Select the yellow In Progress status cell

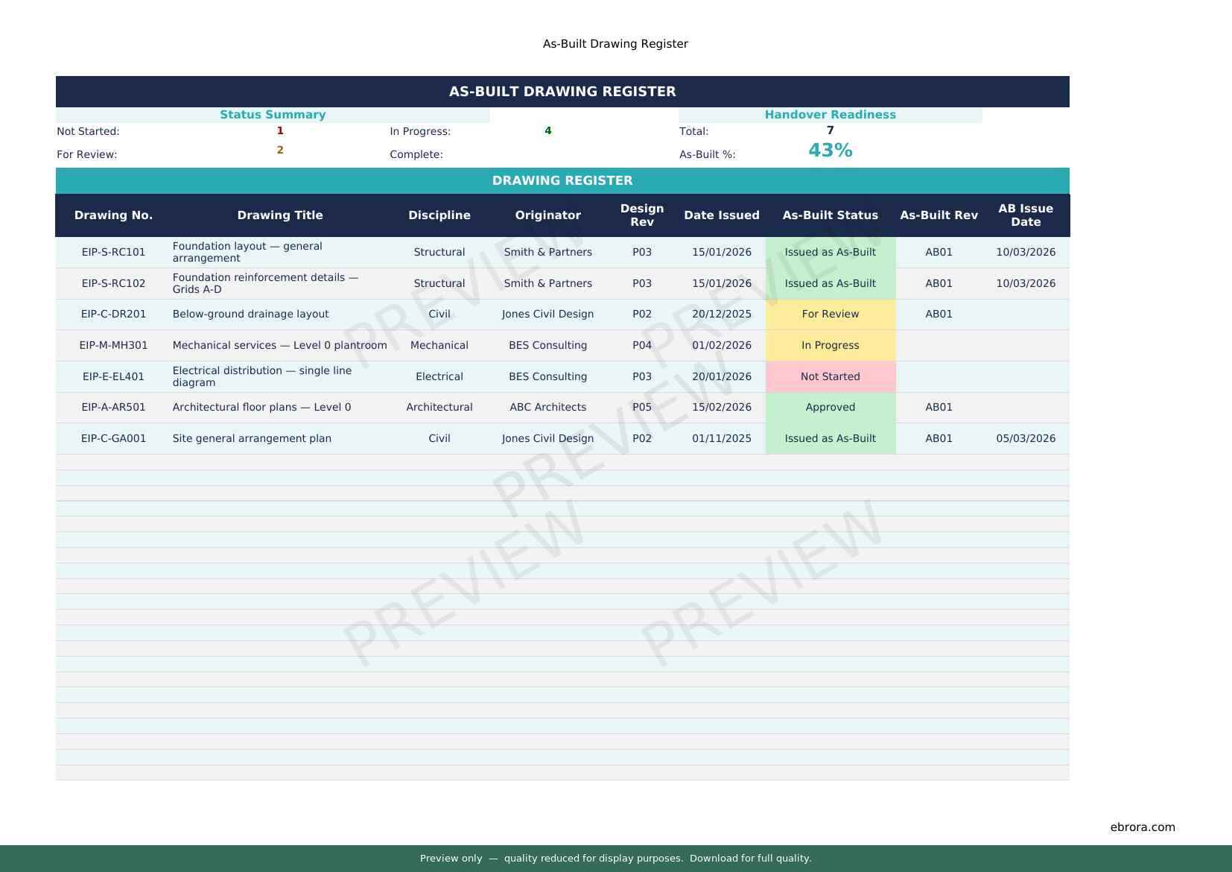point(830,345)
